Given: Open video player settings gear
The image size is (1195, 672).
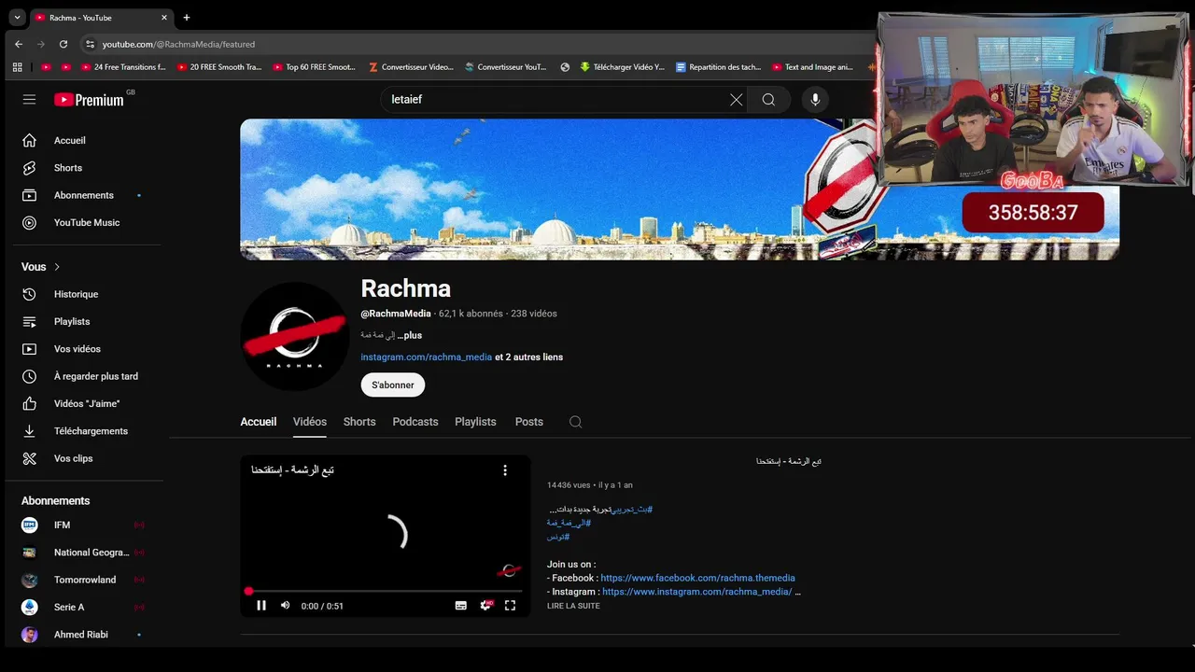Looking at the screenshot, I should tap(485, 606).
